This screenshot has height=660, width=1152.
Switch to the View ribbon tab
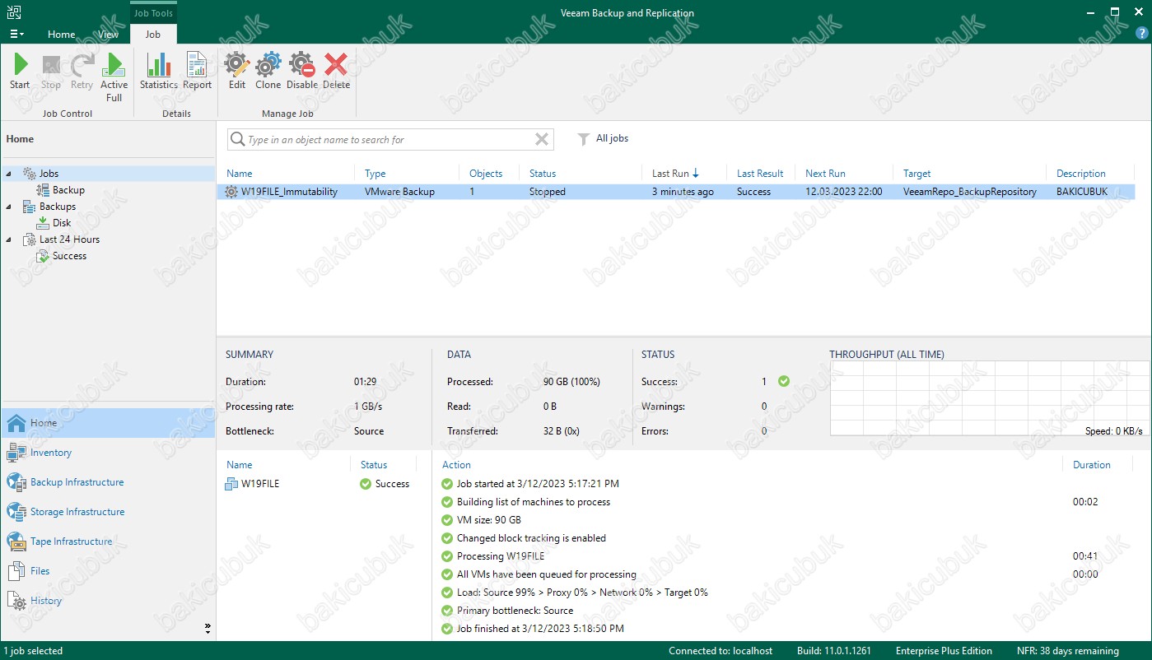point(109,35)
